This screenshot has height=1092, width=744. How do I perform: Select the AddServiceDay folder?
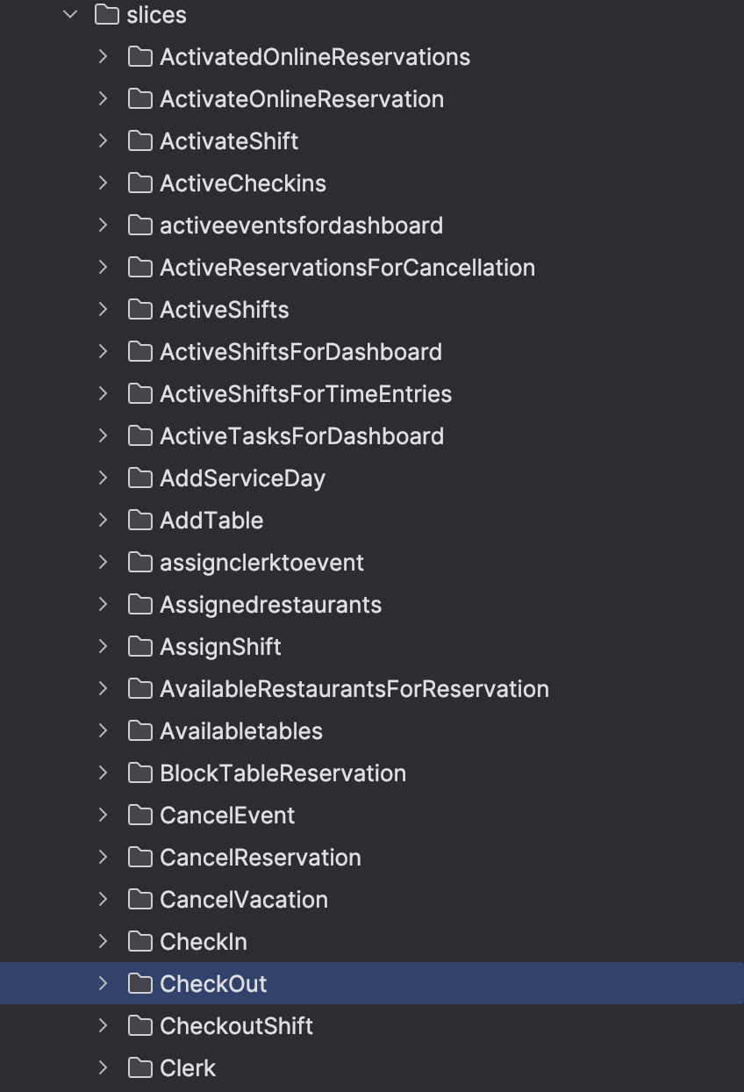coord(242,478)
